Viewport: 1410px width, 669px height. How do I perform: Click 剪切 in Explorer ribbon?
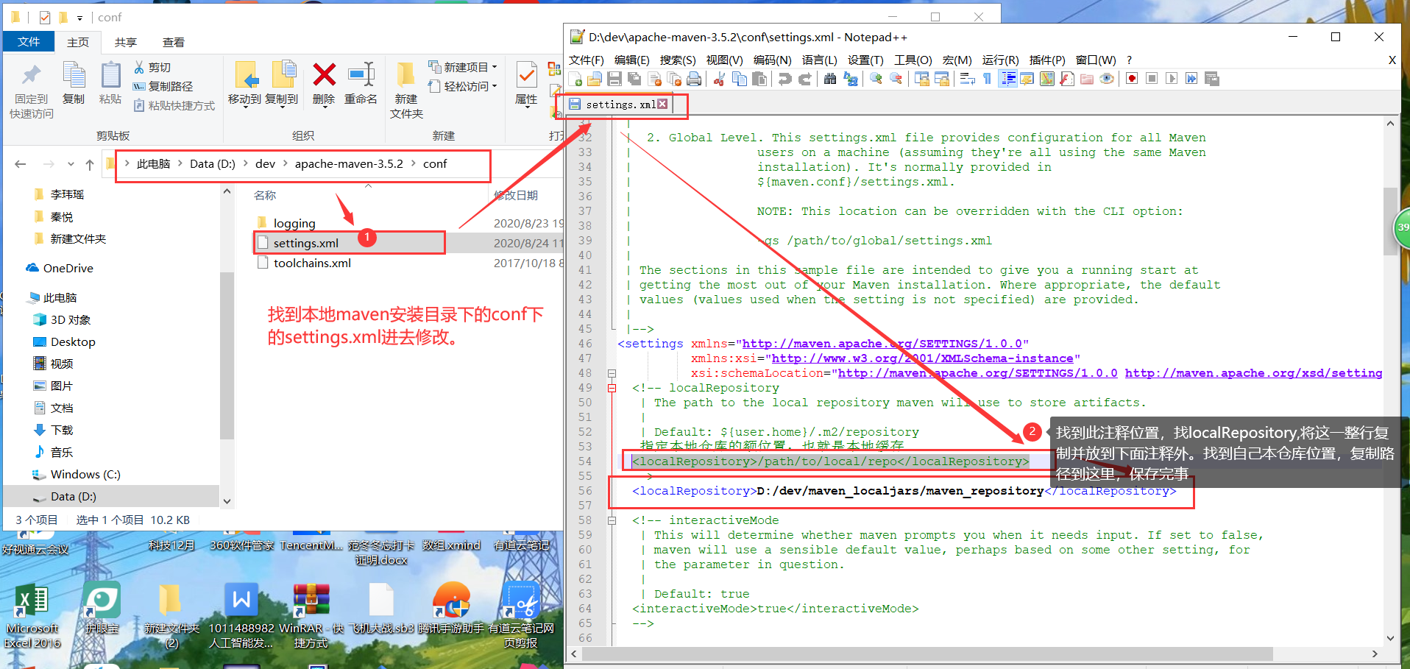pos(152,67)
